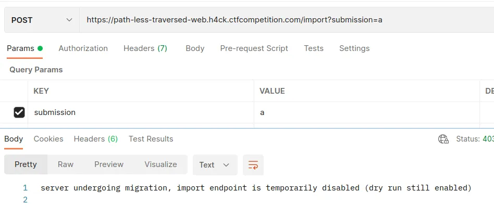Open the request Headers (7) tab
The height and width of the screenshot is (217, 494).
pos(145,48)
